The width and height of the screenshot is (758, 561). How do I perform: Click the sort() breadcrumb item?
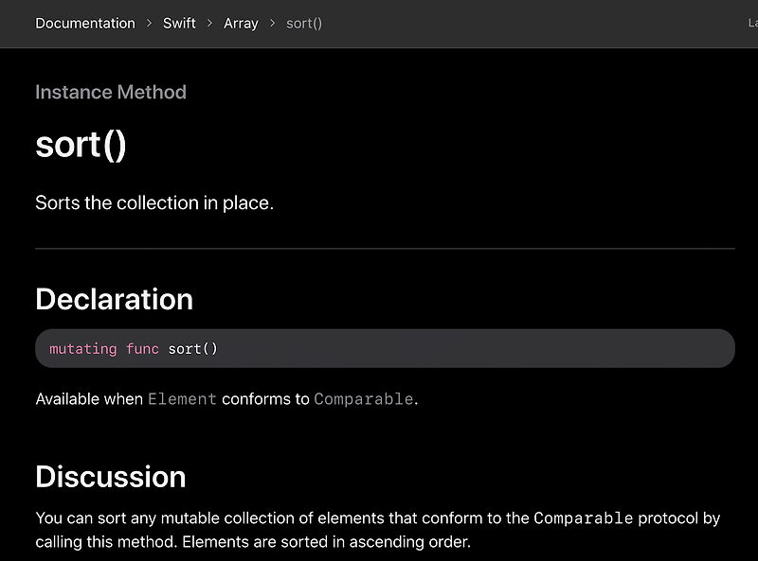pos(304,23)
